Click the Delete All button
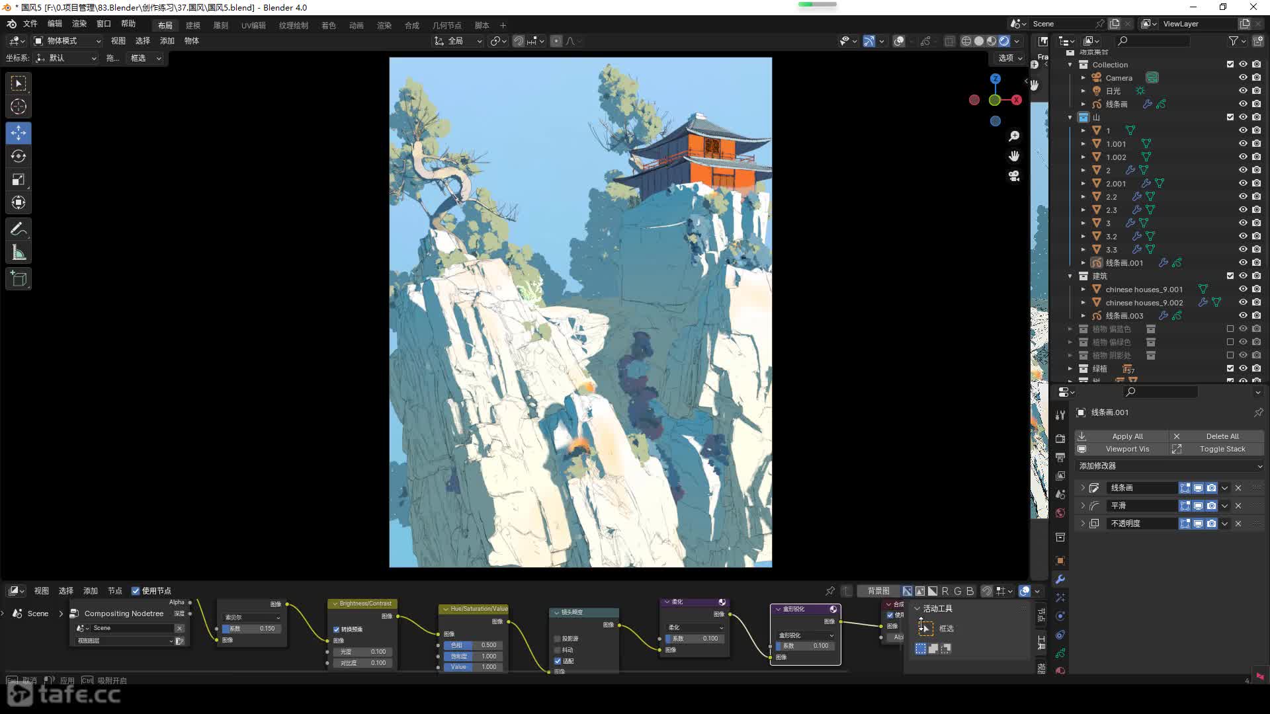 [x=1217, y=436]
